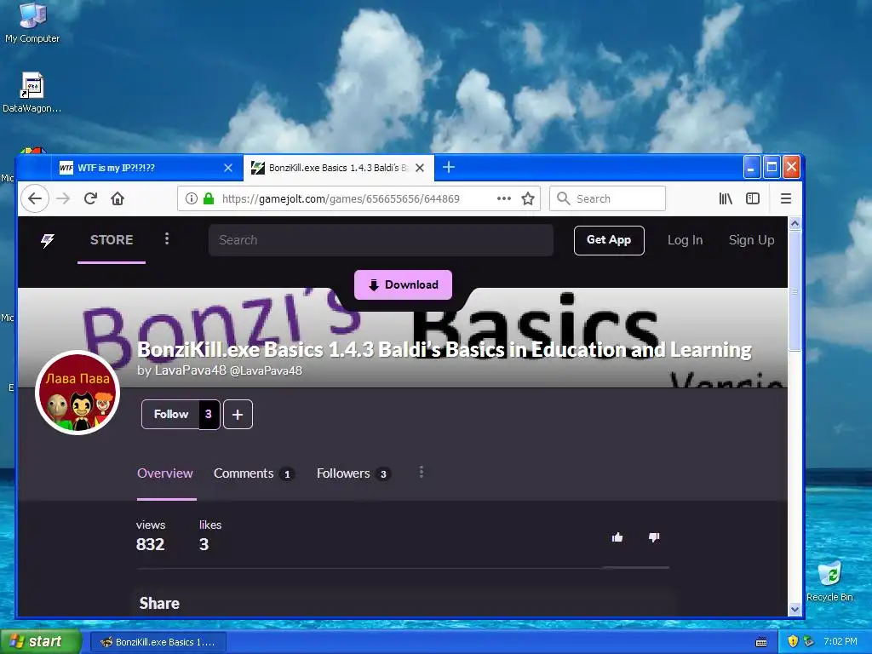
Task: Bookmark this page with the star icon
Action: [528, 198]
